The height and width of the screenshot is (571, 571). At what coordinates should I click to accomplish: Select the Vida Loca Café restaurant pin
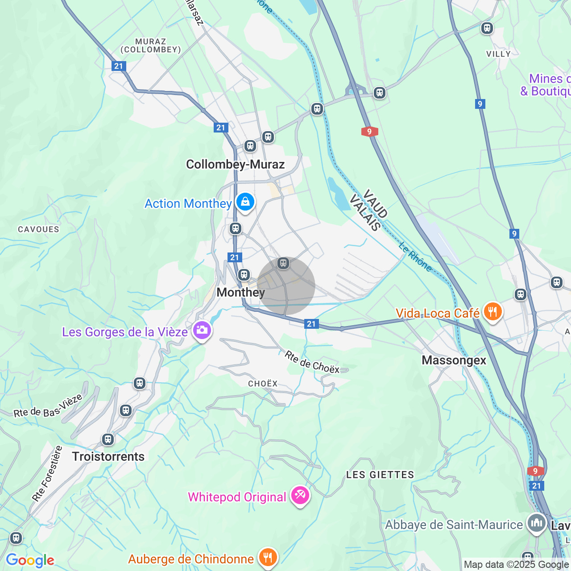click(492, 312)
